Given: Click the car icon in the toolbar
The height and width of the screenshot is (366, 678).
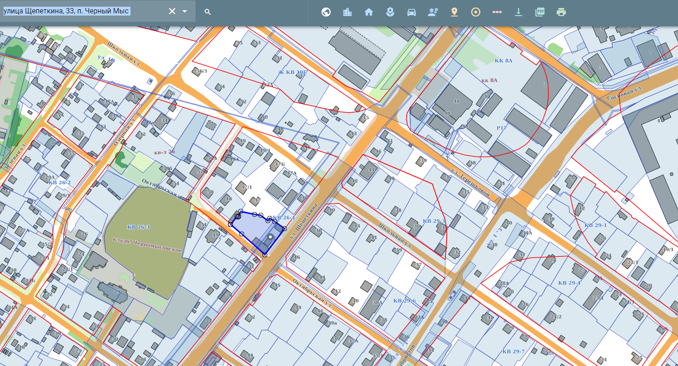Looking at the screenshot, I should pyautogui.click(x=412, y=12).
